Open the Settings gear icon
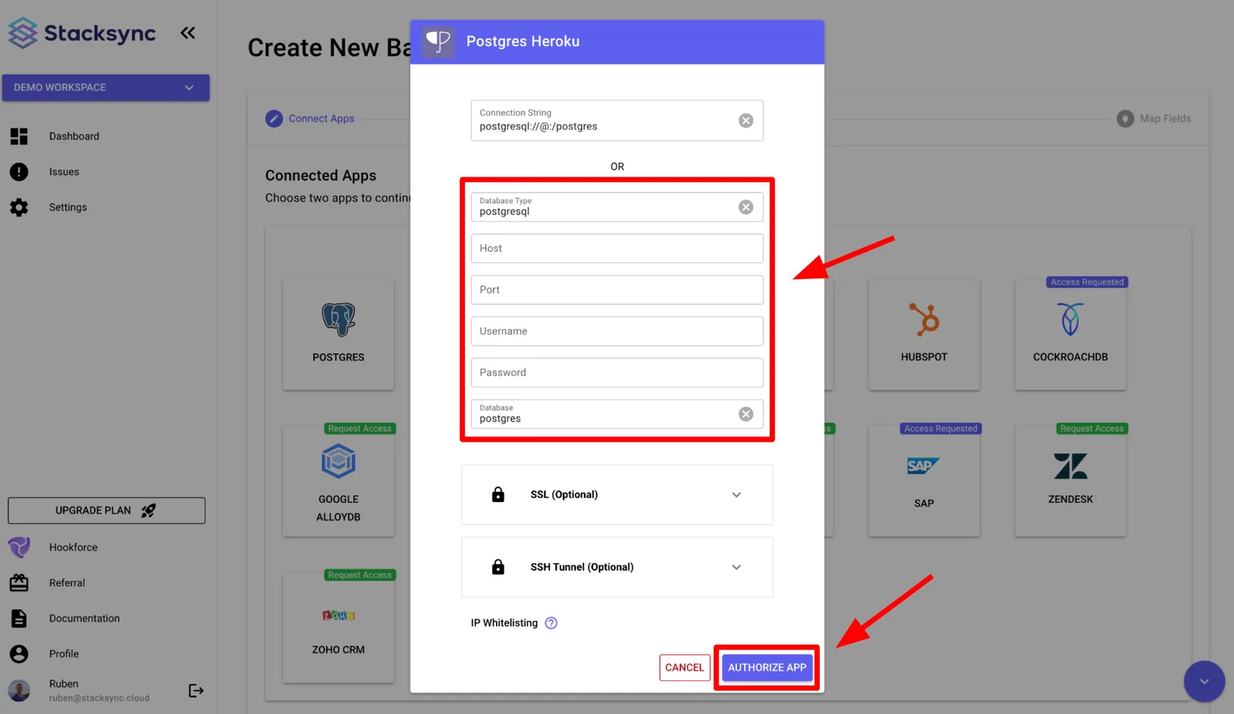1234x714 pixels. pos(19,207)
